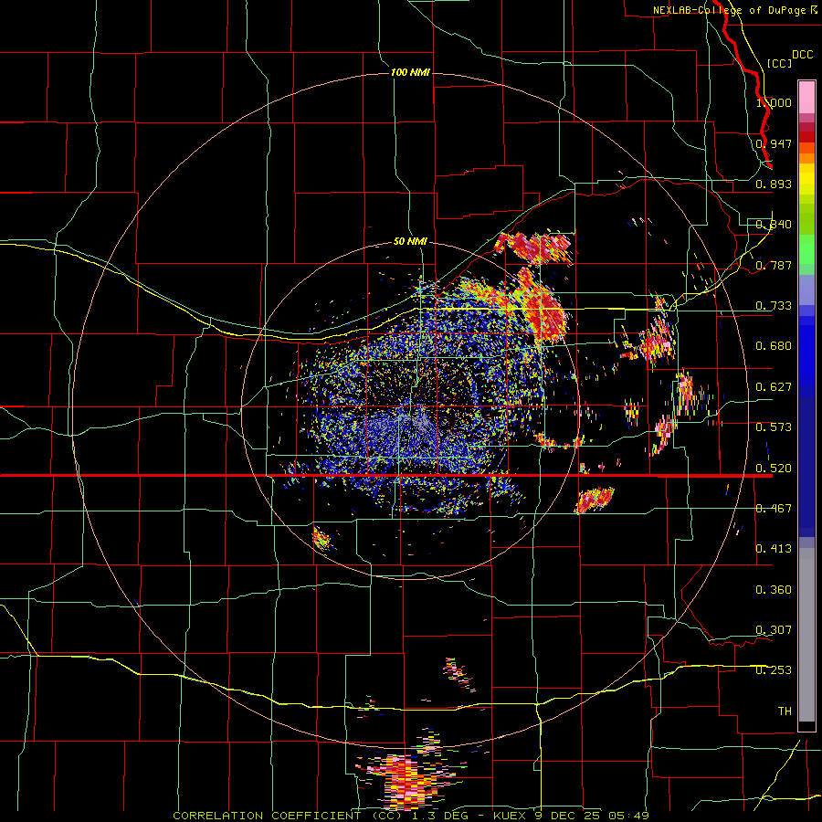Image resolution: width=822 pixels, height=822 pixels.
Task: Select the 0.573 scale value
Action: pos(774,427)
